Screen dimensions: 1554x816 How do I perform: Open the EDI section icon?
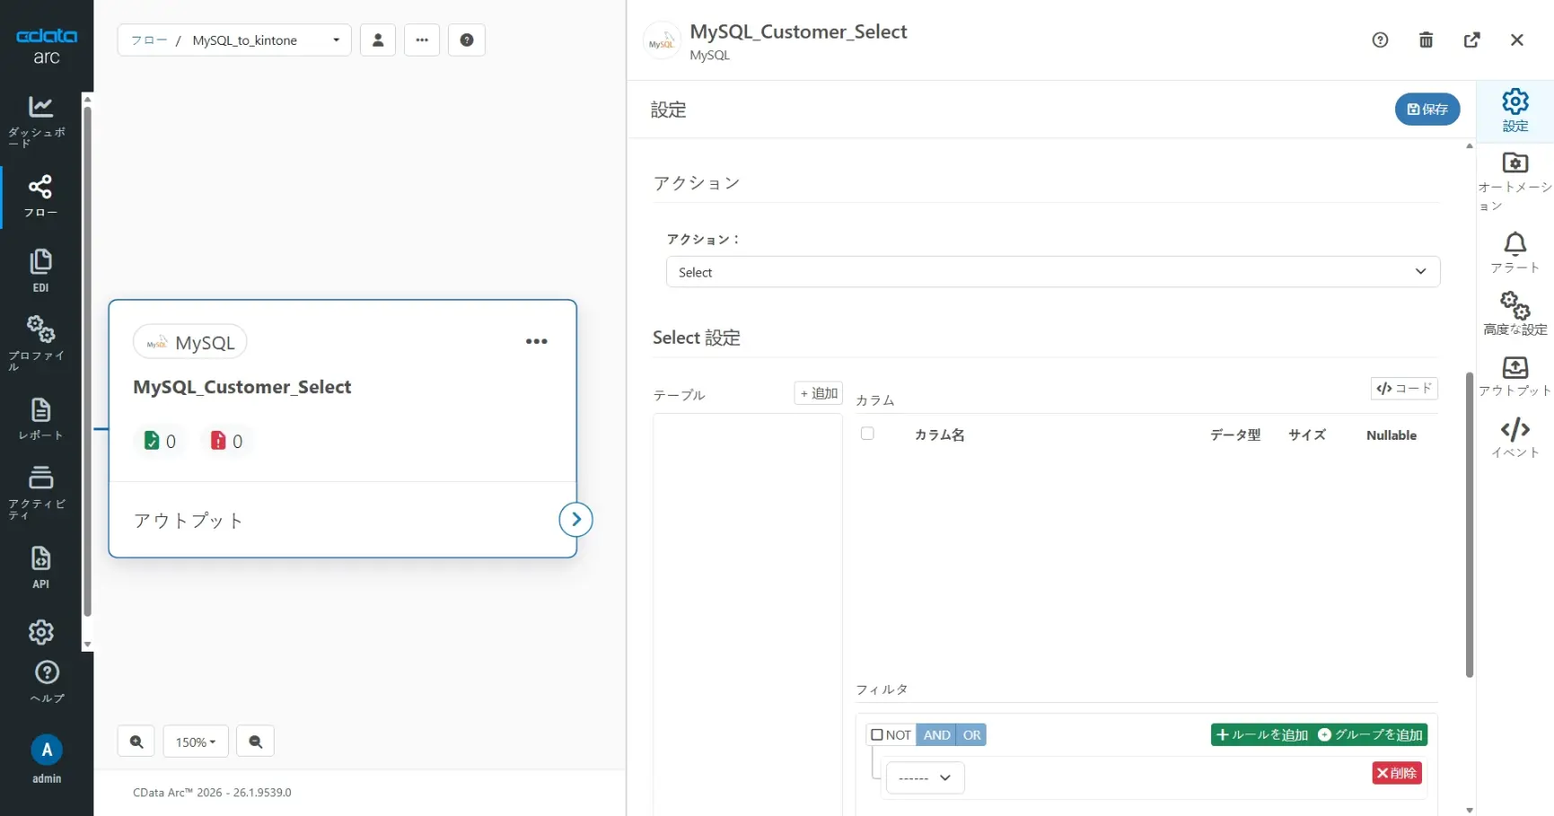(40, 262)
